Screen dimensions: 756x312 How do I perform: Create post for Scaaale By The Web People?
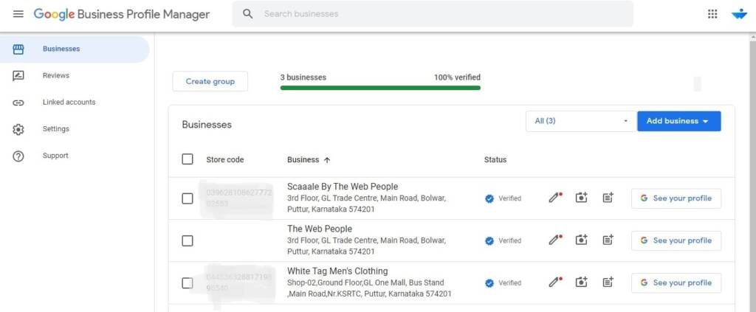[x=608, y=198]
